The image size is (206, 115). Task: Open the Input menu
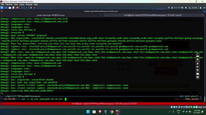click(22, 4)
